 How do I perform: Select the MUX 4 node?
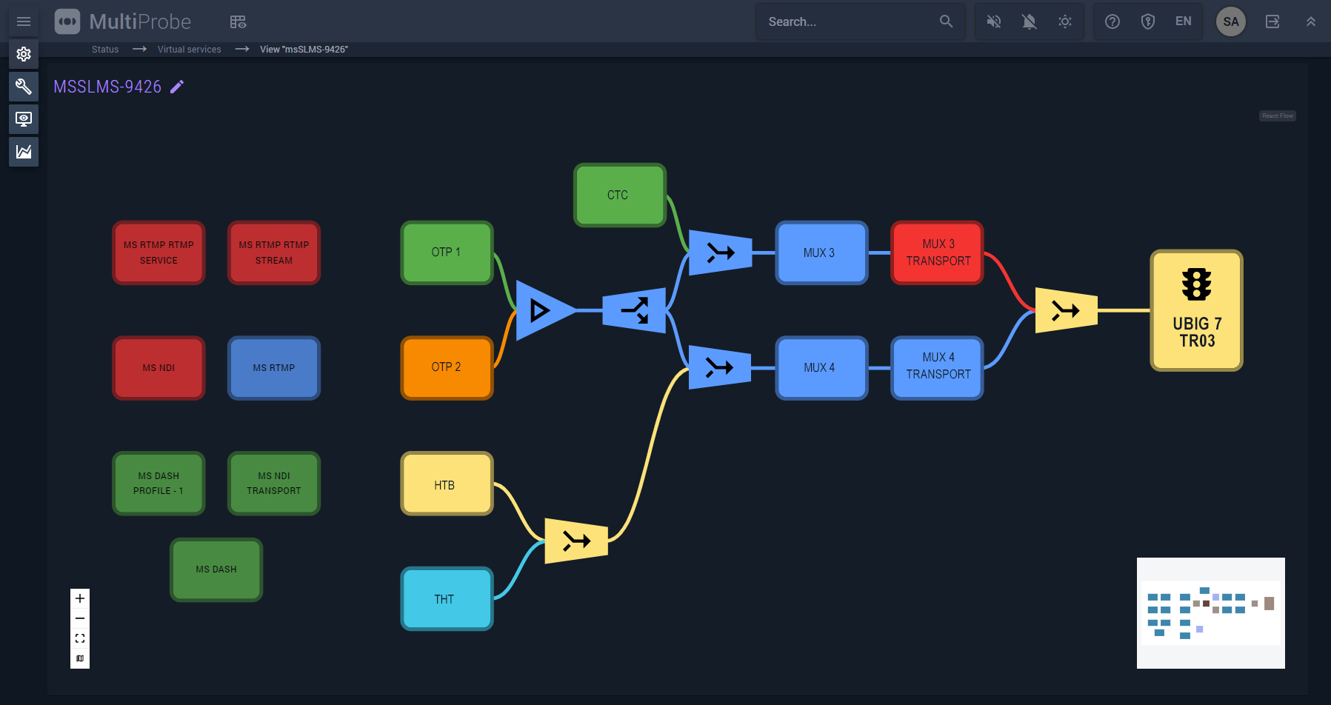click(x=821, y=368)
